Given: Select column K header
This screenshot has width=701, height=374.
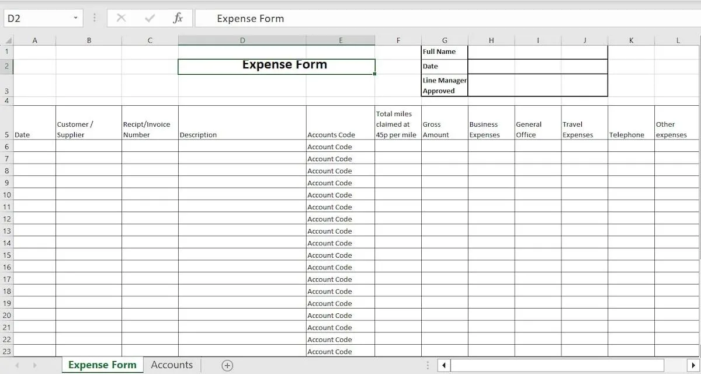Looking at the screenshot, I should pos(631,40).
